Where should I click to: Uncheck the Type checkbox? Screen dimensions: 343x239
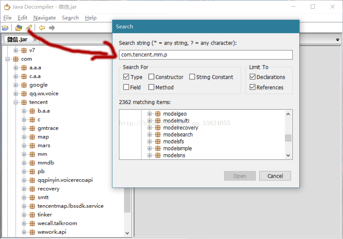(x=126, y=77)
